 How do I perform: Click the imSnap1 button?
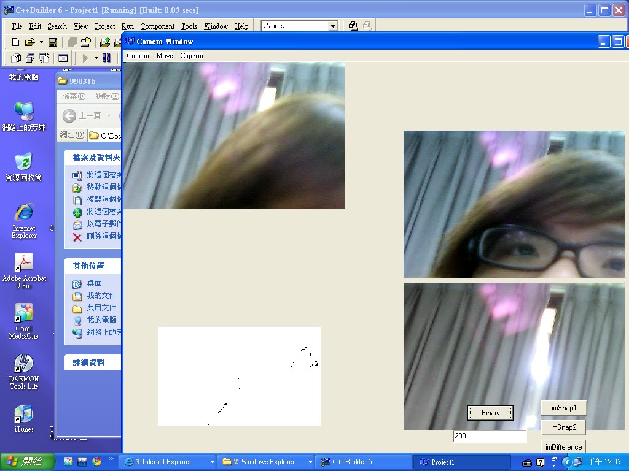[x=564, y=408]
